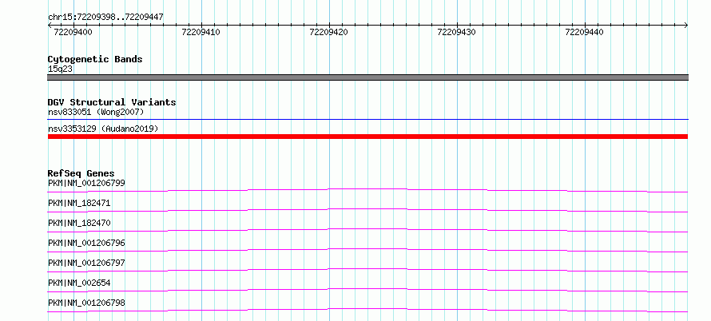The image size is (711, 321).
Task: Select transcript PKM|NM_001206799
Action: coord(86,183)
